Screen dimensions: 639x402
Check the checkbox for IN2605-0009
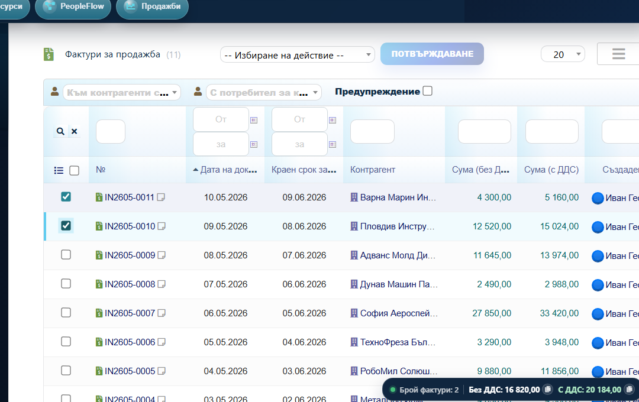(x=66, y=255)
